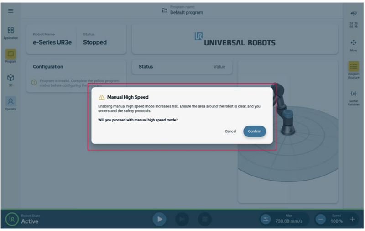365x231 pixels.
Task: Increase speed with the plus button
Action: coord(352,219)
